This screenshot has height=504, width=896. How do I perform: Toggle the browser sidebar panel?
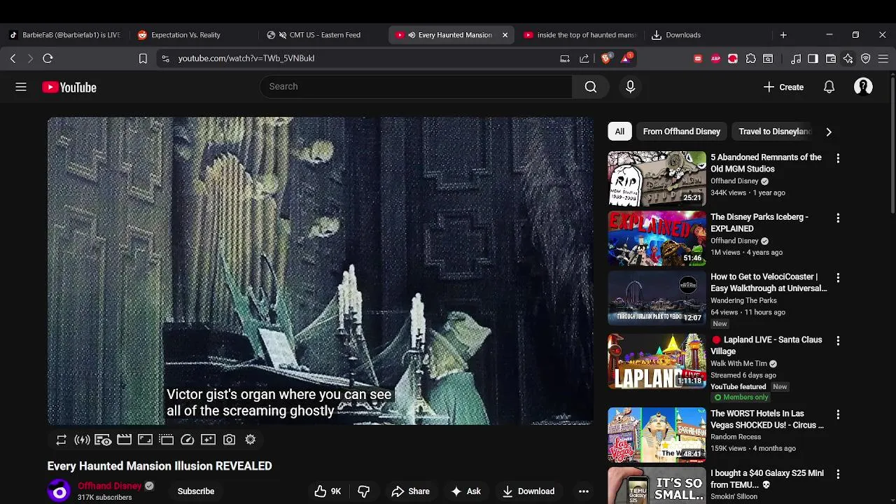click(813, 59)
